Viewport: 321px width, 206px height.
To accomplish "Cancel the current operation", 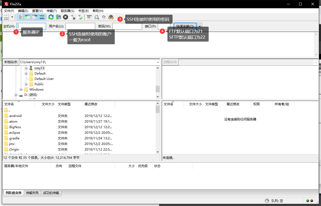I will (x=66, y=17).
